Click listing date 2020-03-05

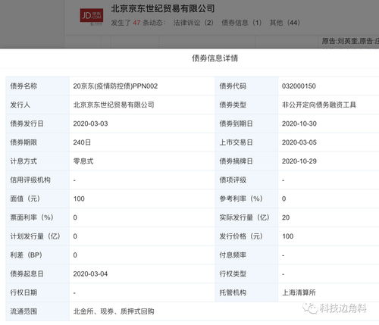pos(299,142)
